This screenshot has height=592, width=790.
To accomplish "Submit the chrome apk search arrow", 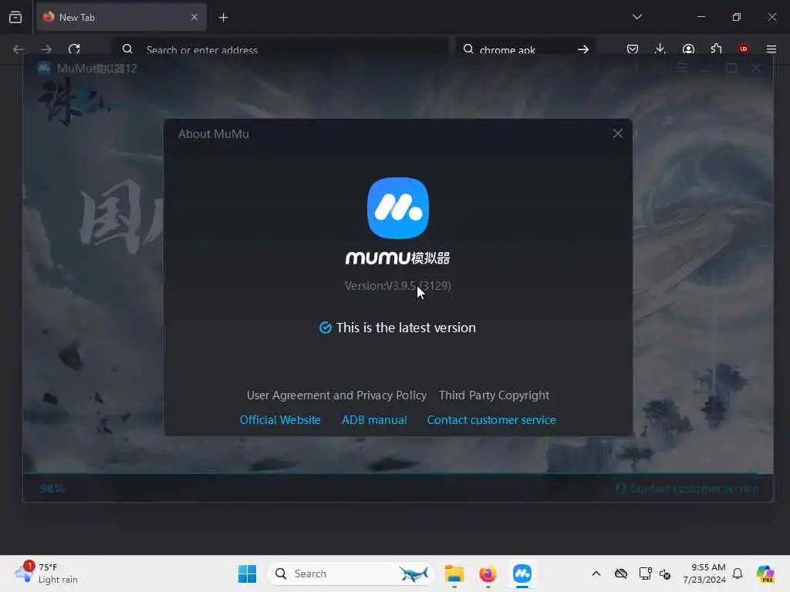I will (583, 49).
